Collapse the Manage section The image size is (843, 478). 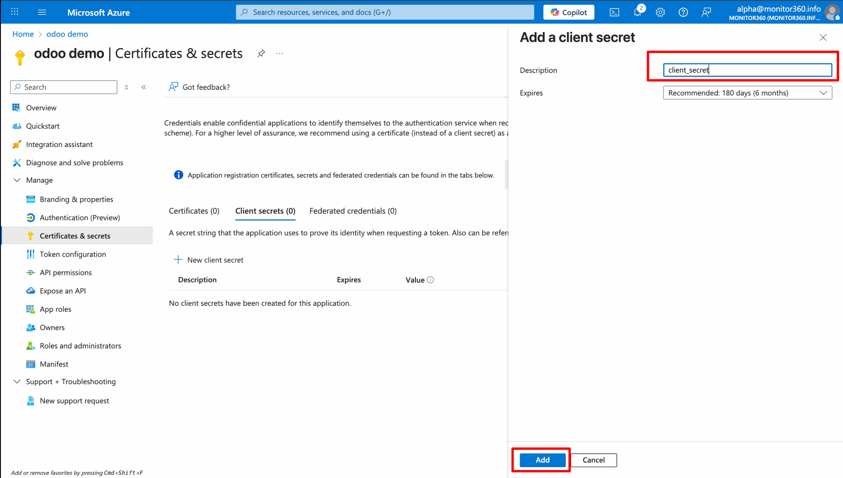[17, 180]
